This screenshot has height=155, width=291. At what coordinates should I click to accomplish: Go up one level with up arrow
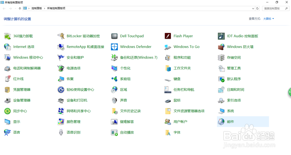click(20, 8)
